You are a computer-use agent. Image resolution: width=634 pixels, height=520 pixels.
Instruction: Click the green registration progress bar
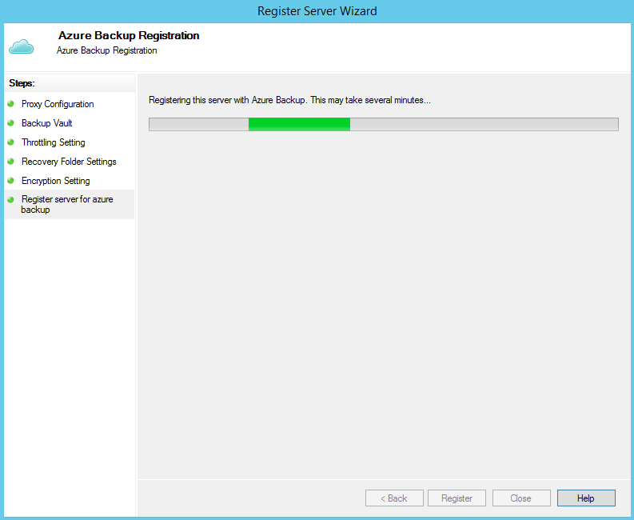click(x=384, y=124)
